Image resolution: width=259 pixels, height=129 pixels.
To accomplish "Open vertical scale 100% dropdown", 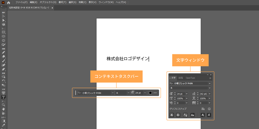I will [186, 98].
